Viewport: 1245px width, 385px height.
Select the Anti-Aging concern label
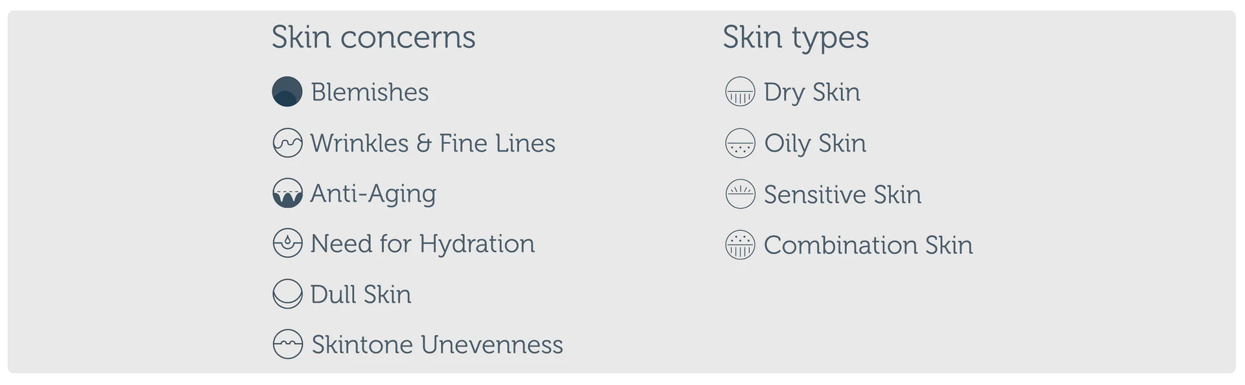point(373,193)
